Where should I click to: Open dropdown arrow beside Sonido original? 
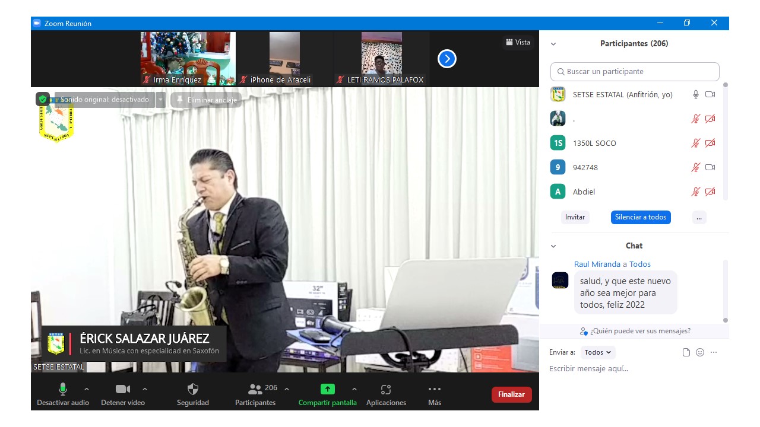[160, 100]
